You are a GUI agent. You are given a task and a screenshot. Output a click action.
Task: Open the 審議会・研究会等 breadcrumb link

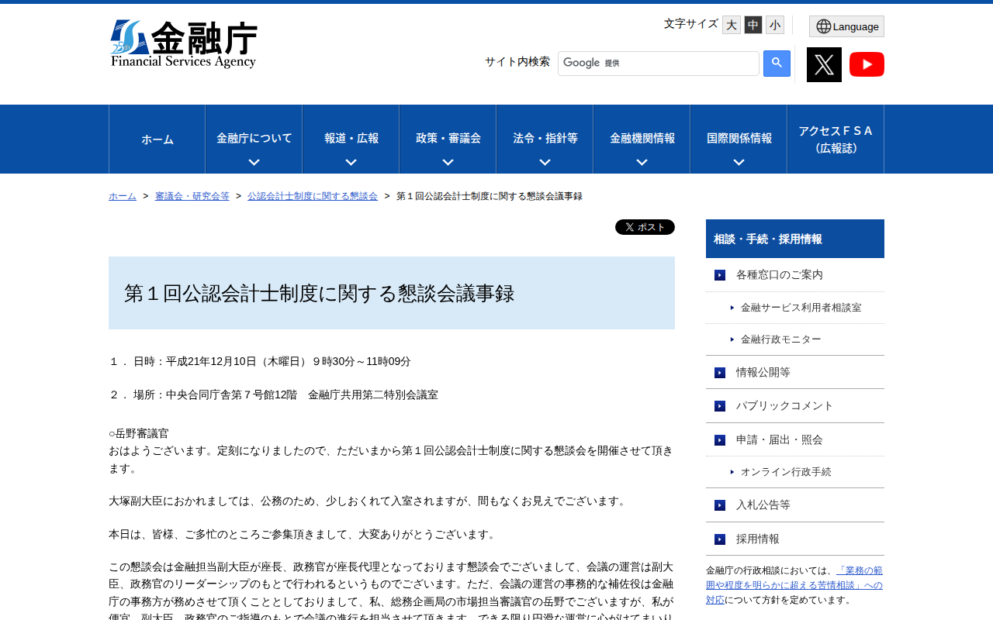coord(192,195)
